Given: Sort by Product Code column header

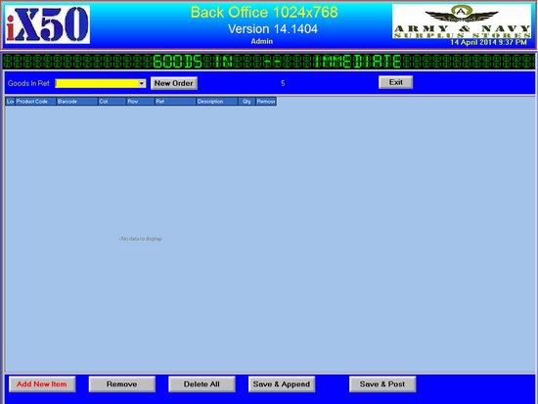Looking at the screenshot, I should pyautogui.click(x=35, y=102).
